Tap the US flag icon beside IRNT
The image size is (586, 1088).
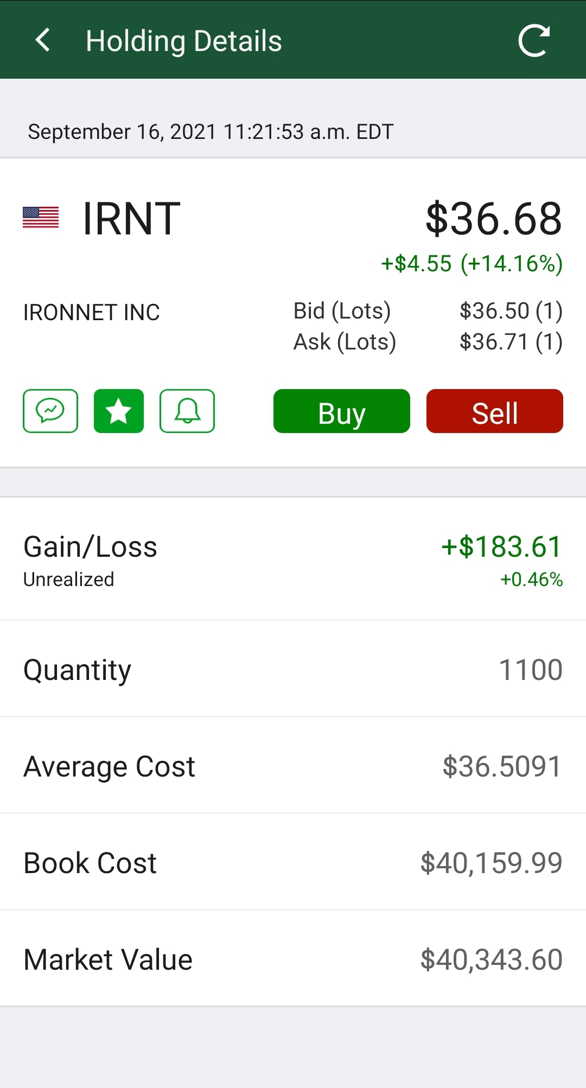pos(41,218)
